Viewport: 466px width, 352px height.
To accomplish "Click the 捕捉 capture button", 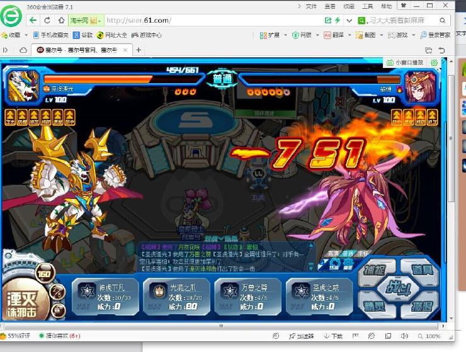I will click(375, 271).
